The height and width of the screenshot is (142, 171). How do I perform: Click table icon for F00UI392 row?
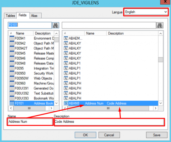[x=12, y=93]
